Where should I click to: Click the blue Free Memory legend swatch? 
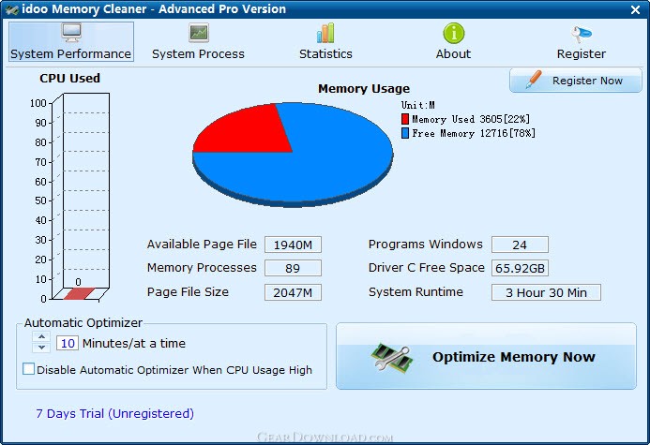[x=405, y=133]
